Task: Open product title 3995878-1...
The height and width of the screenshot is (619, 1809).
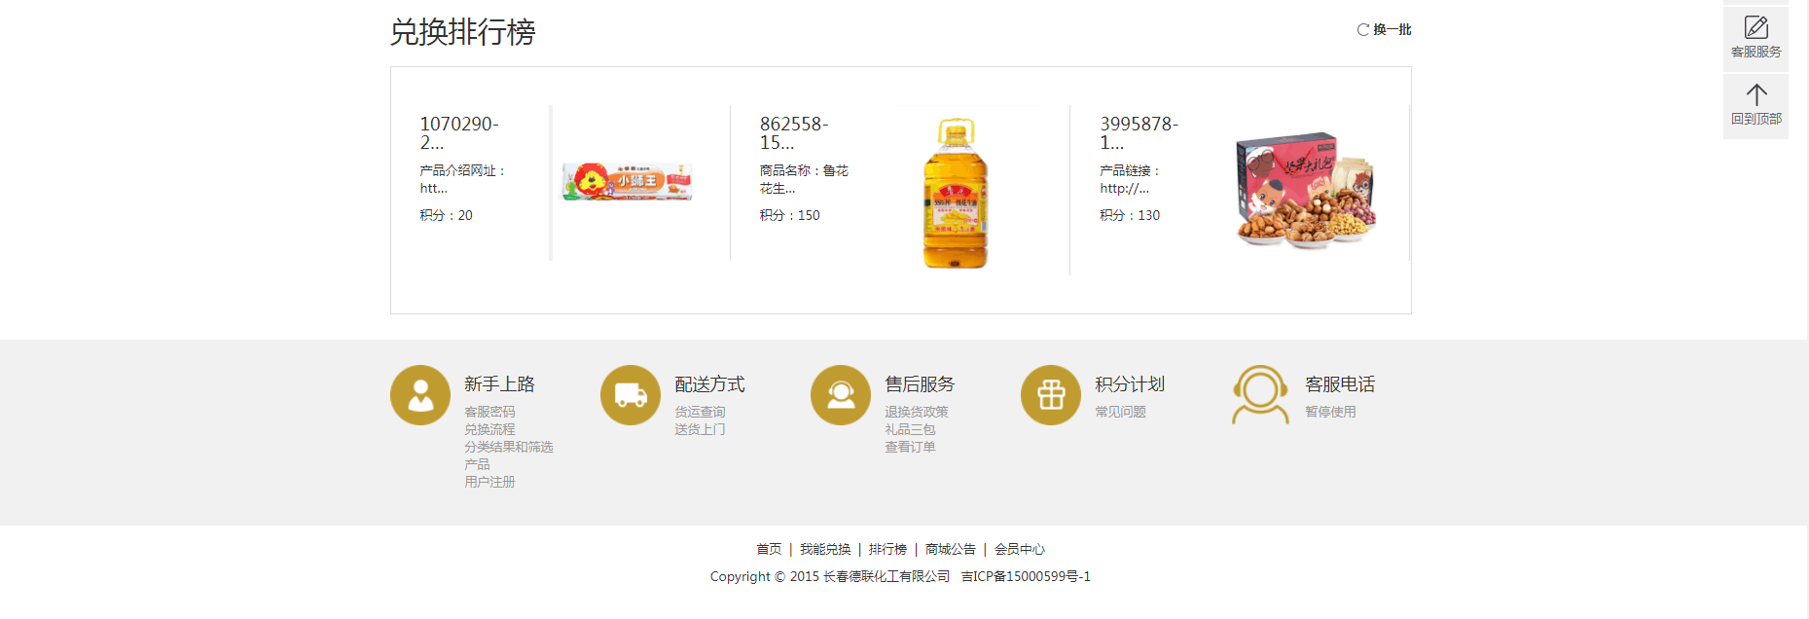Action: 1138,133
